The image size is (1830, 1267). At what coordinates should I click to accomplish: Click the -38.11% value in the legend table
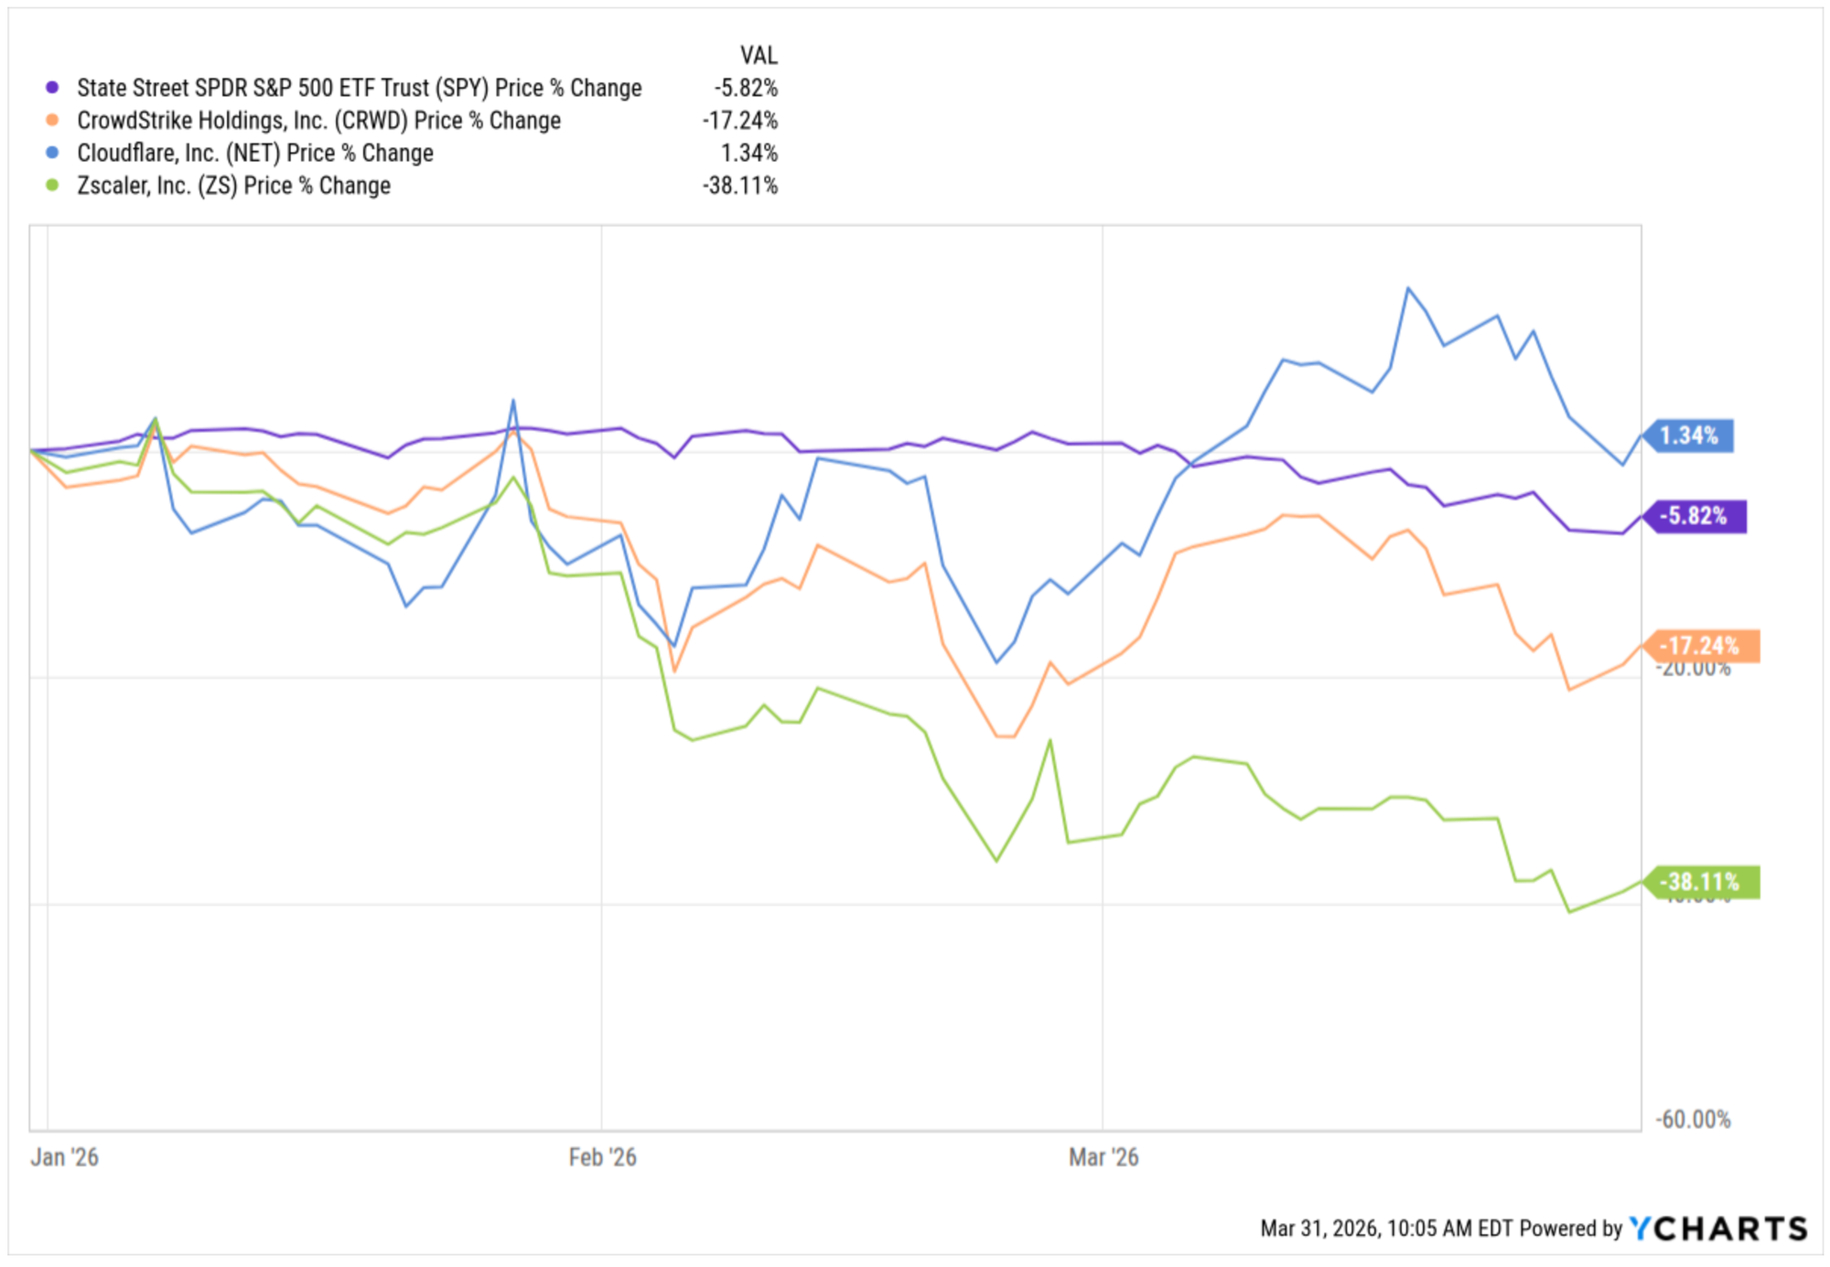pyautogui.click(x=740, y=186)
